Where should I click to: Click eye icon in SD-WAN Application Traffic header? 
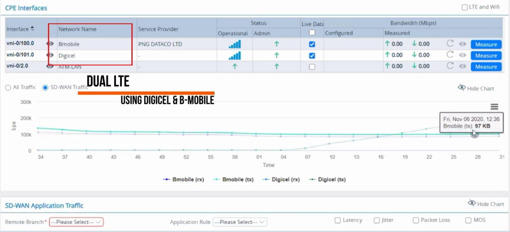[472, 203]
